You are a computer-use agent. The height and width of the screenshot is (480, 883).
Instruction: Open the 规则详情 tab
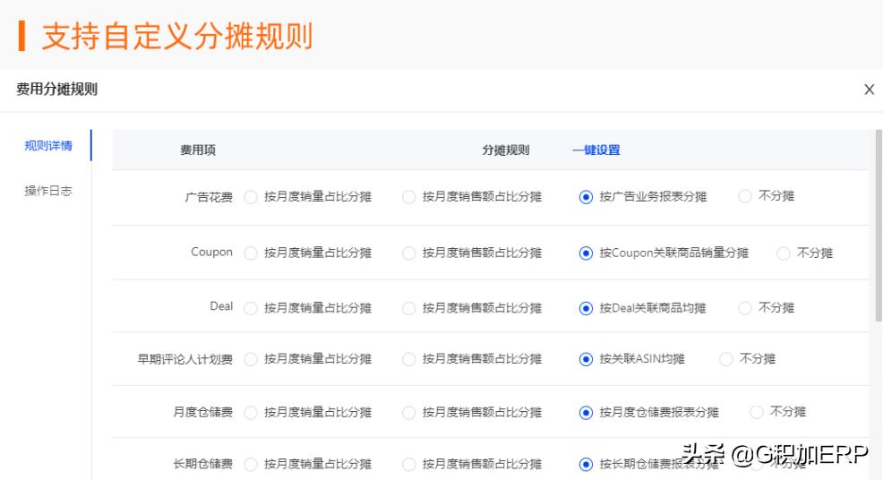click(x=48, y=146)
